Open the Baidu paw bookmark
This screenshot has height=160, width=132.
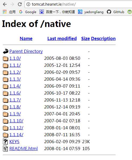57,12
